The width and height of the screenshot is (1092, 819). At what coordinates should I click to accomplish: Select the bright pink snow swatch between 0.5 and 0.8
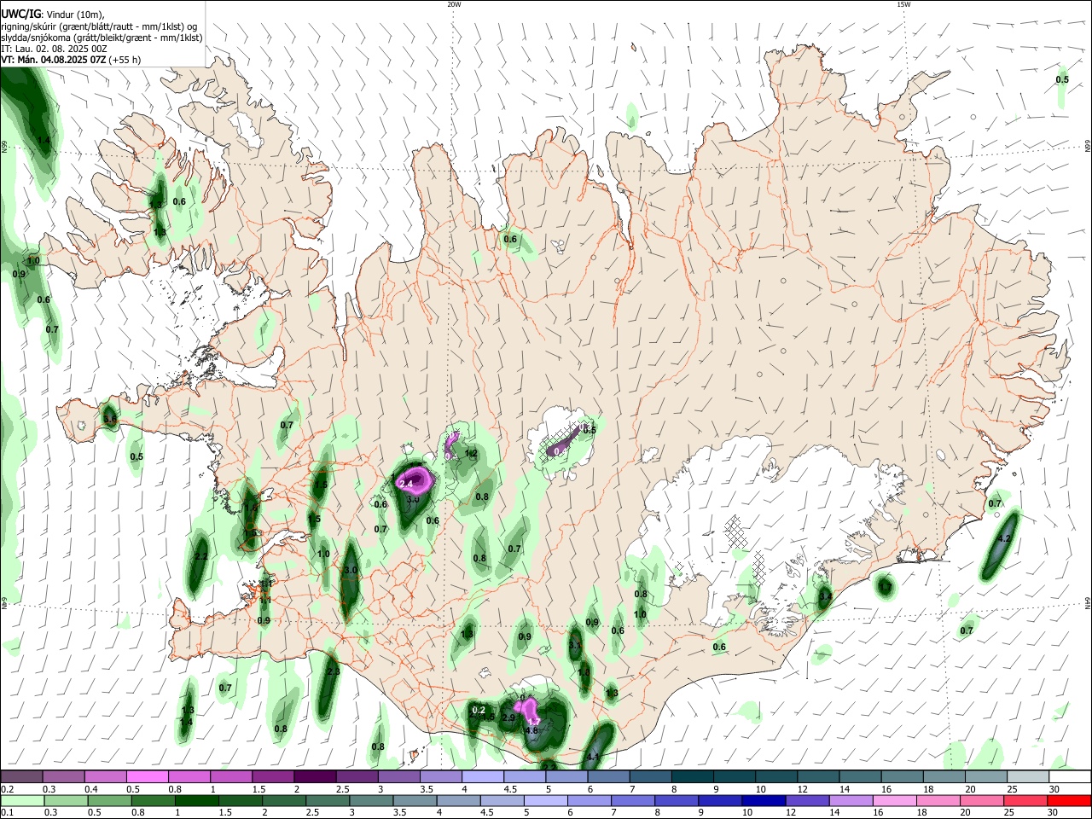(147, 777)
